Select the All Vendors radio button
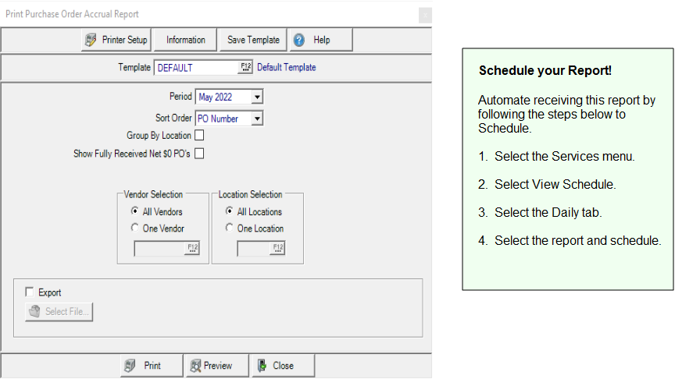Viewport: 700px width, 379px height. click(135, 211)
